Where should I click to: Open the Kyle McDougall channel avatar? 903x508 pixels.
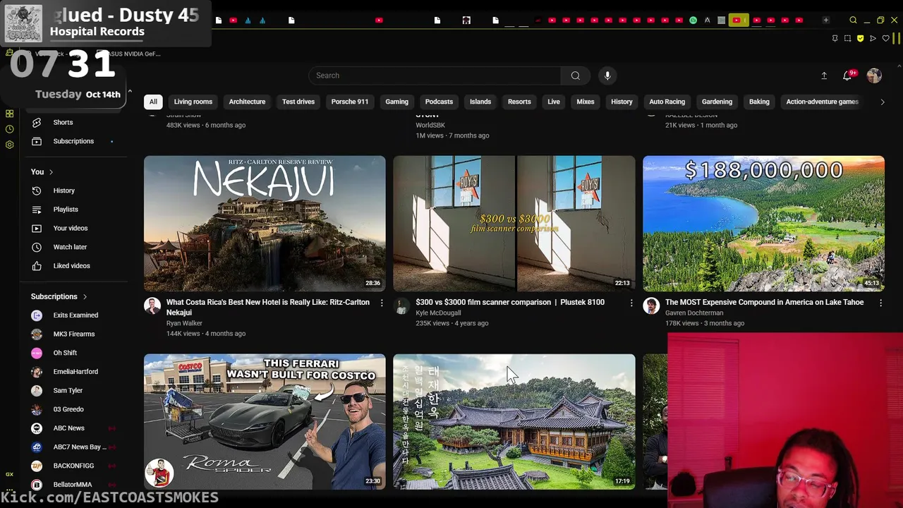[401, 306]
